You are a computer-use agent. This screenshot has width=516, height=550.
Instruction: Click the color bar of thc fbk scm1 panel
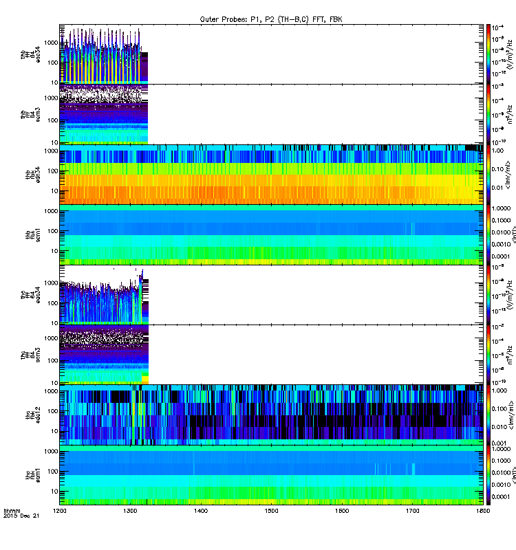tap(488, 475)
